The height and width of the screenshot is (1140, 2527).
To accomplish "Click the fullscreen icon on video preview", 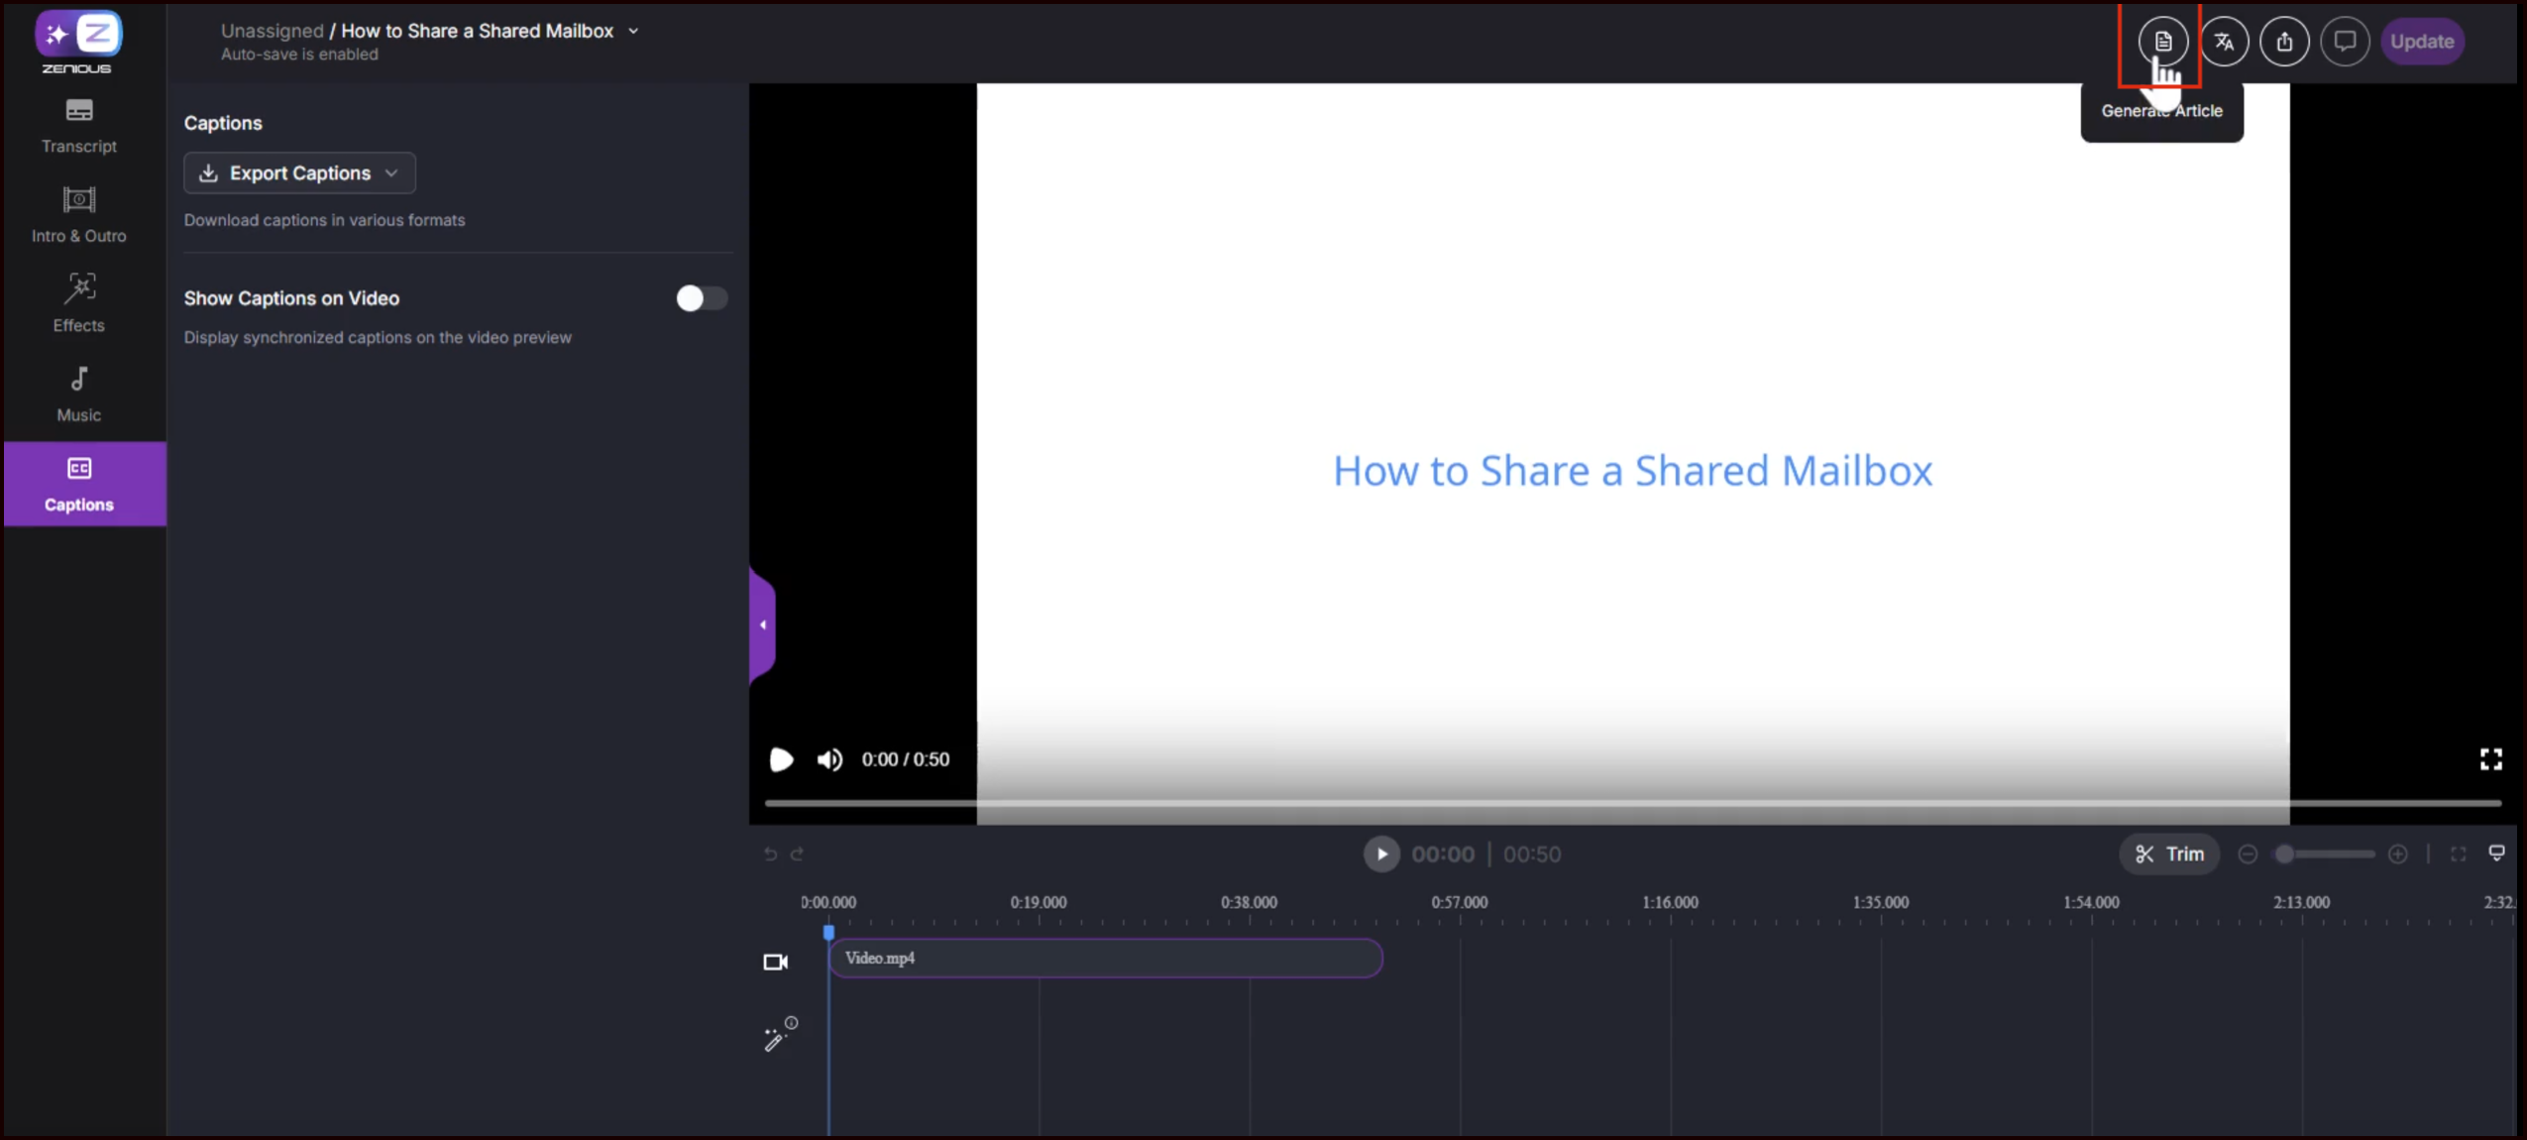I will [2490, 759].
